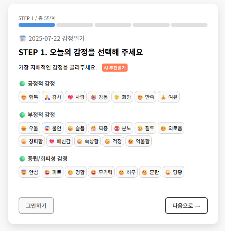The height and width of the screenshot is (231, 225).
Task: Choose the 우울 emotion chip
Action: coord(29,128)
